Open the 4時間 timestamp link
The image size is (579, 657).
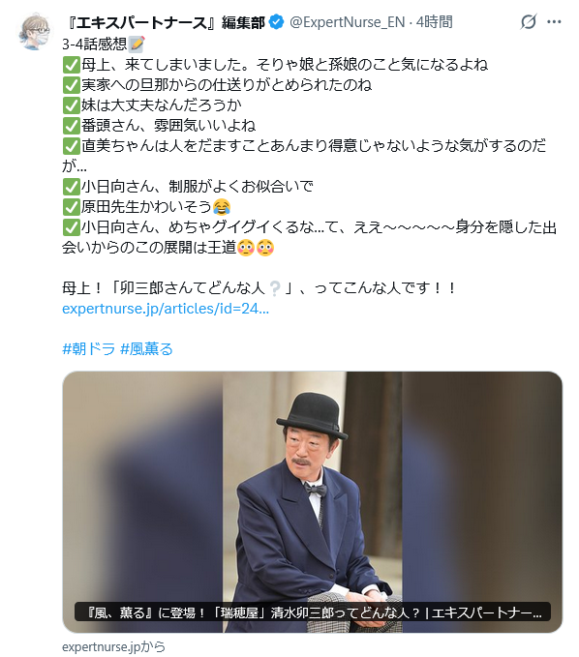434,22
